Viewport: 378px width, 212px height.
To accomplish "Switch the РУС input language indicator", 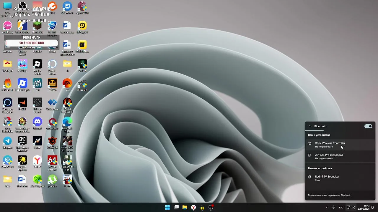I will (341, 207).
